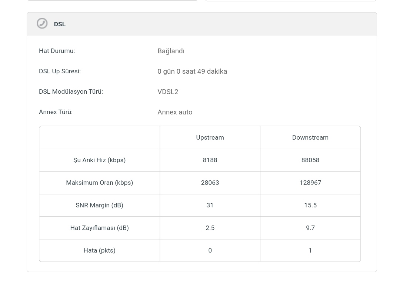Image resolution: width=400 pixels, height=287 pixels.
Task: Select the Bağlandı status value
Action: coord(171,51)
